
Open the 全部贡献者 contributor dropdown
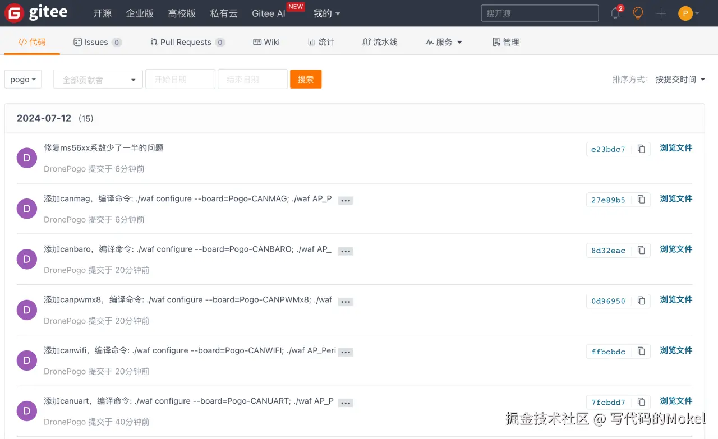click(x=98, y=80)
